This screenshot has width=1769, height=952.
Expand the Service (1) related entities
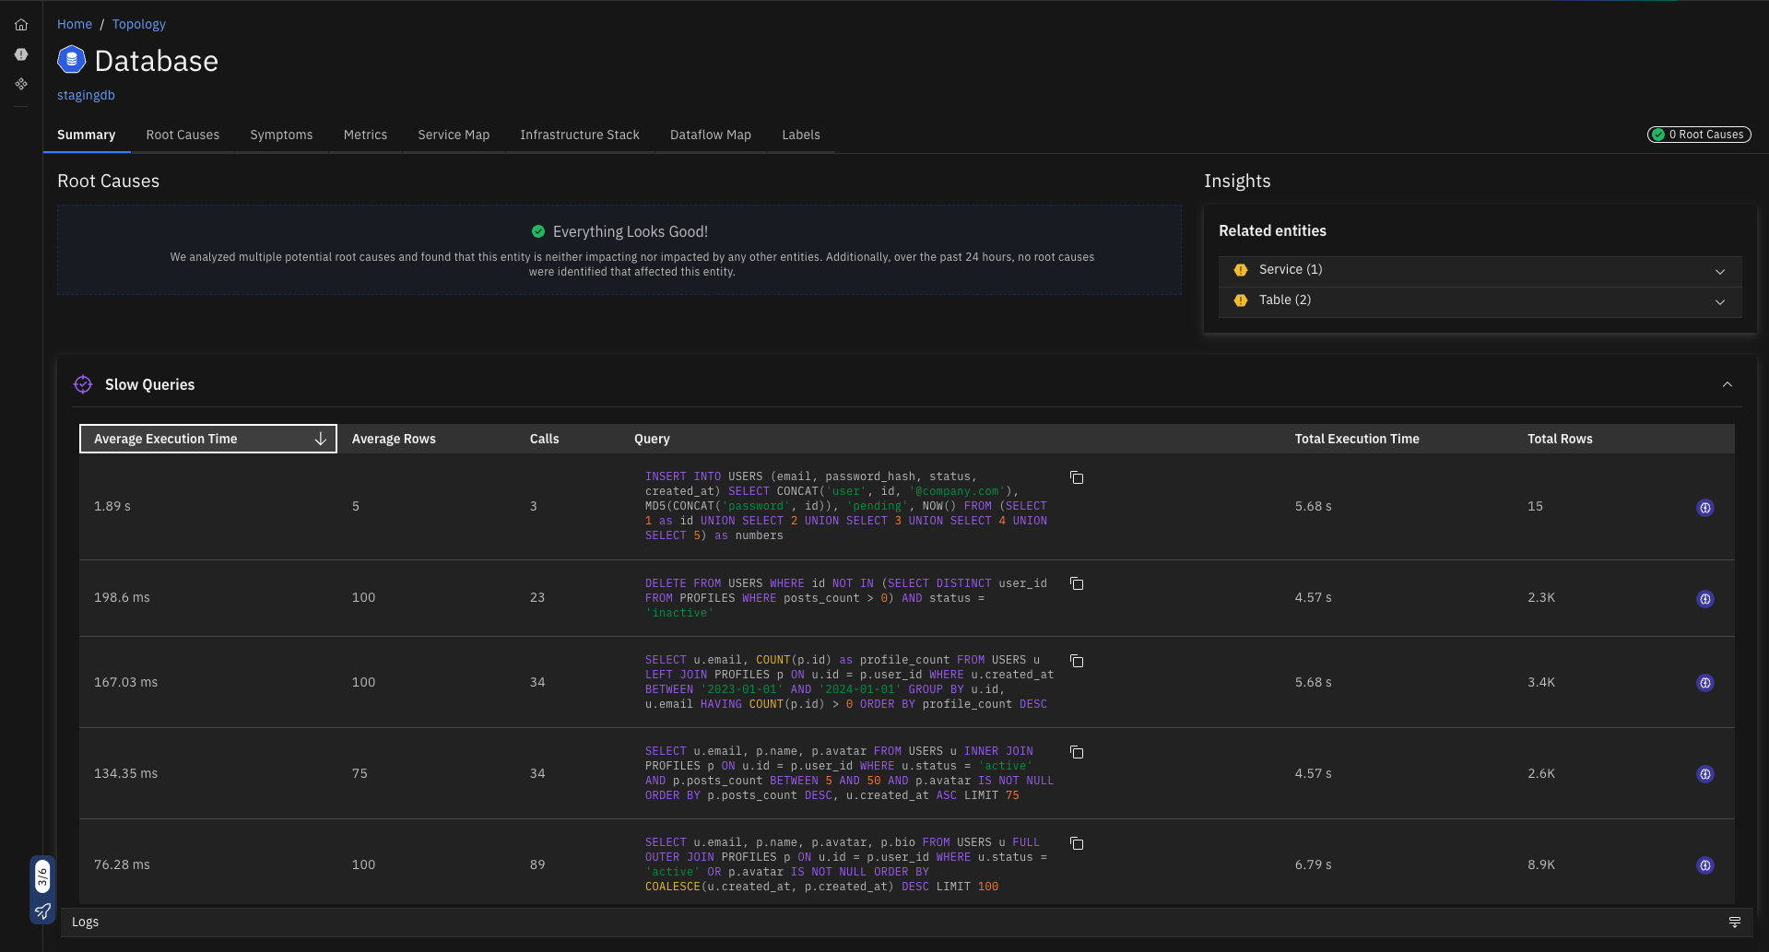1719,271
